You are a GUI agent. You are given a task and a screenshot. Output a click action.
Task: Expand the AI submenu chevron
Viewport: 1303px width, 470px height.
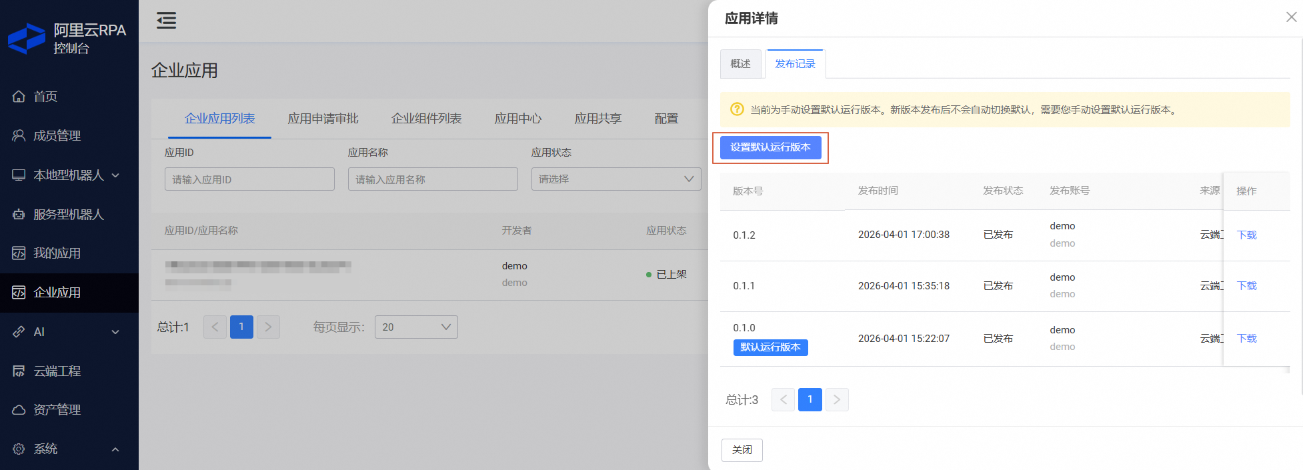[115, 332]
